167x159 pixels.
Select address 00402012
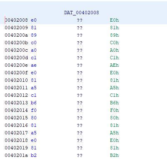(x=16, y=95)
